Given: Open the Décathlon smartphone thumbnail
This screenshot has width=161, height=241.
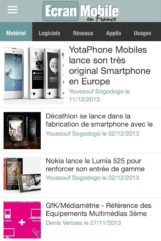Looking at the screenshot, I should pos(22,131).
